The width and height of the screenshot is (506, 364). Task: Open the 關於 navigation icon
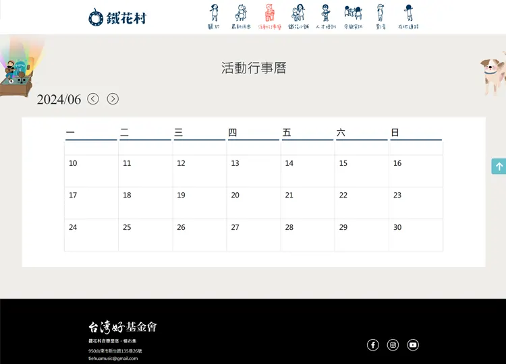(214, 17)
